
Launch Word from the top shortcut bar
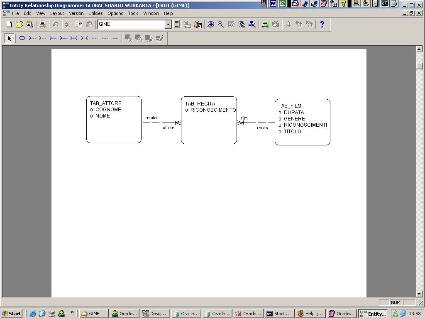[x=273, y=3]
